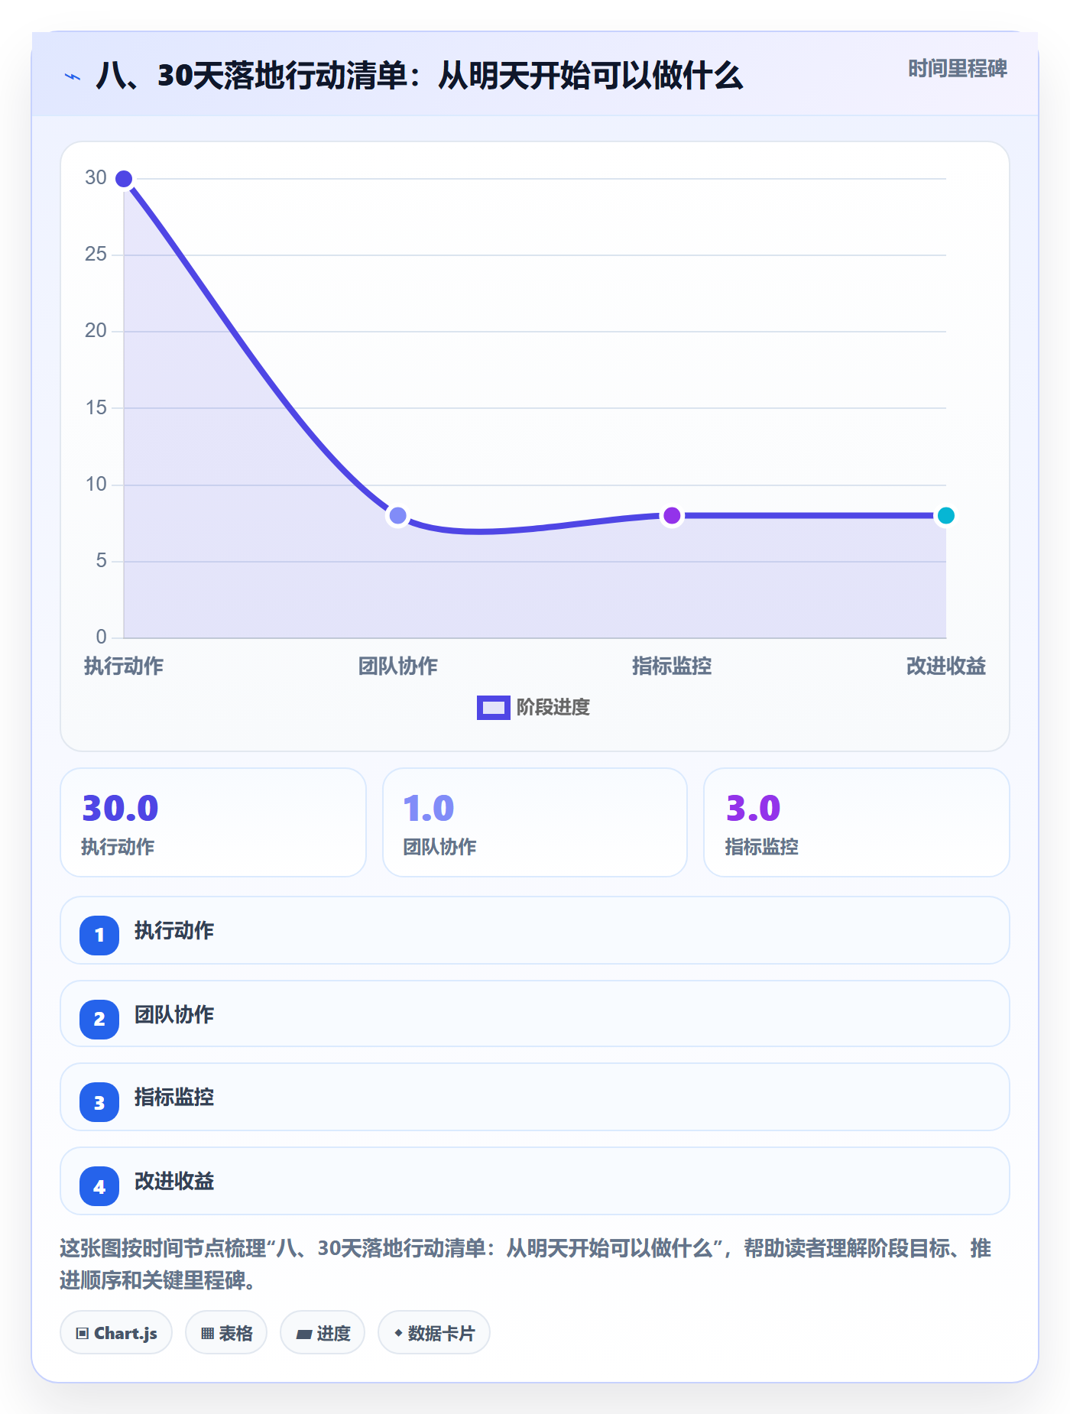Click the 时间里程碑 label in the header
1070x1414 pixels.
pos(958,69)
